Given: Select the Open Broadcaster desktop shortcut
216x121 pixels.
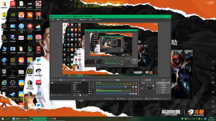Looking at the screenshot, I should [x=13, y=73].
